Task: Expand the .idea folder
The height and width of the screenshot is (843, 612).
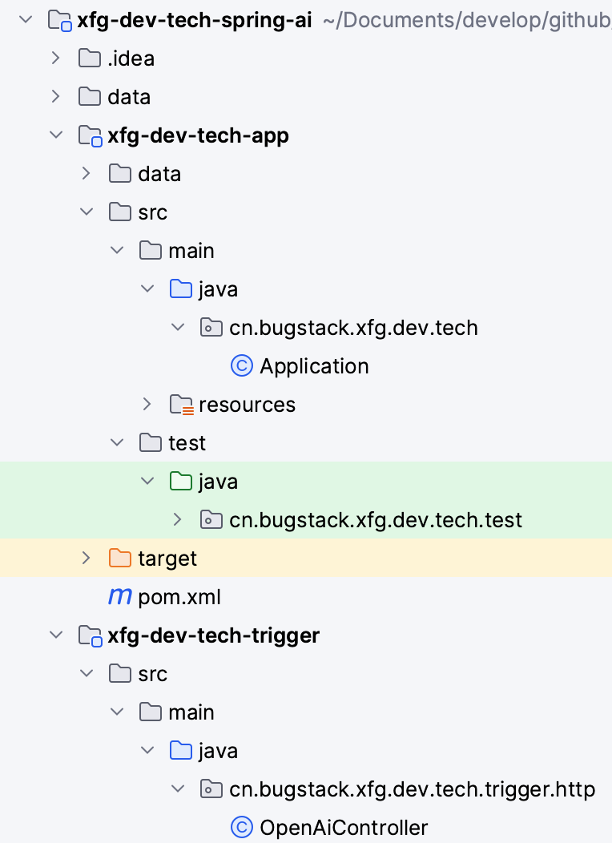Action: [55, 58]
